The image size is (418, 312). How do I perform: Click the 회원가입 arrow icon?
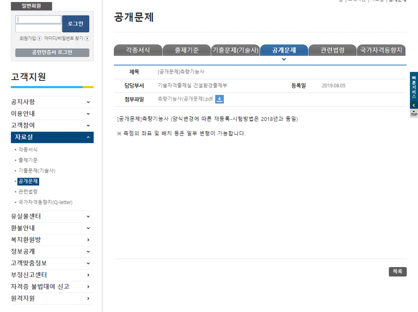(x=39, y=38)
